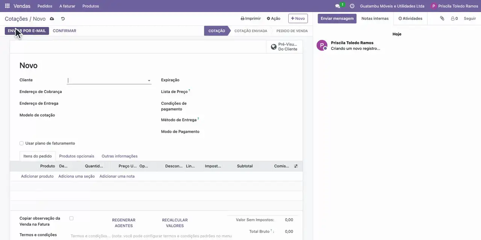The image size is (481, 240).
Task: Click 'Enviar por e-mail' button
Action: 27,31
